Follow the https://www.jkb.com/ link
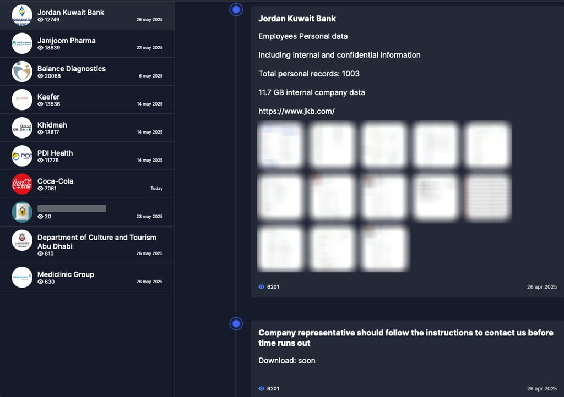This screenshot has width=564, height=397. (296, 111)
